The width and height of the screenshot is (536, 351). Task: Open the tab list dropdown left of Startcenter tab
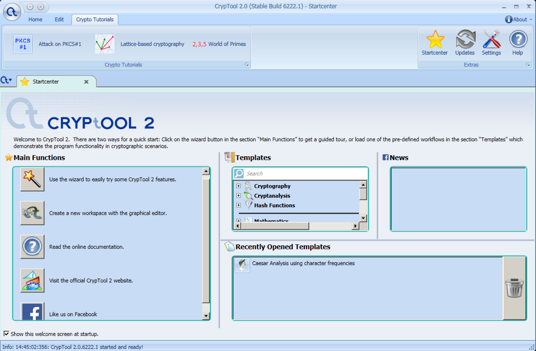point(6,81)
